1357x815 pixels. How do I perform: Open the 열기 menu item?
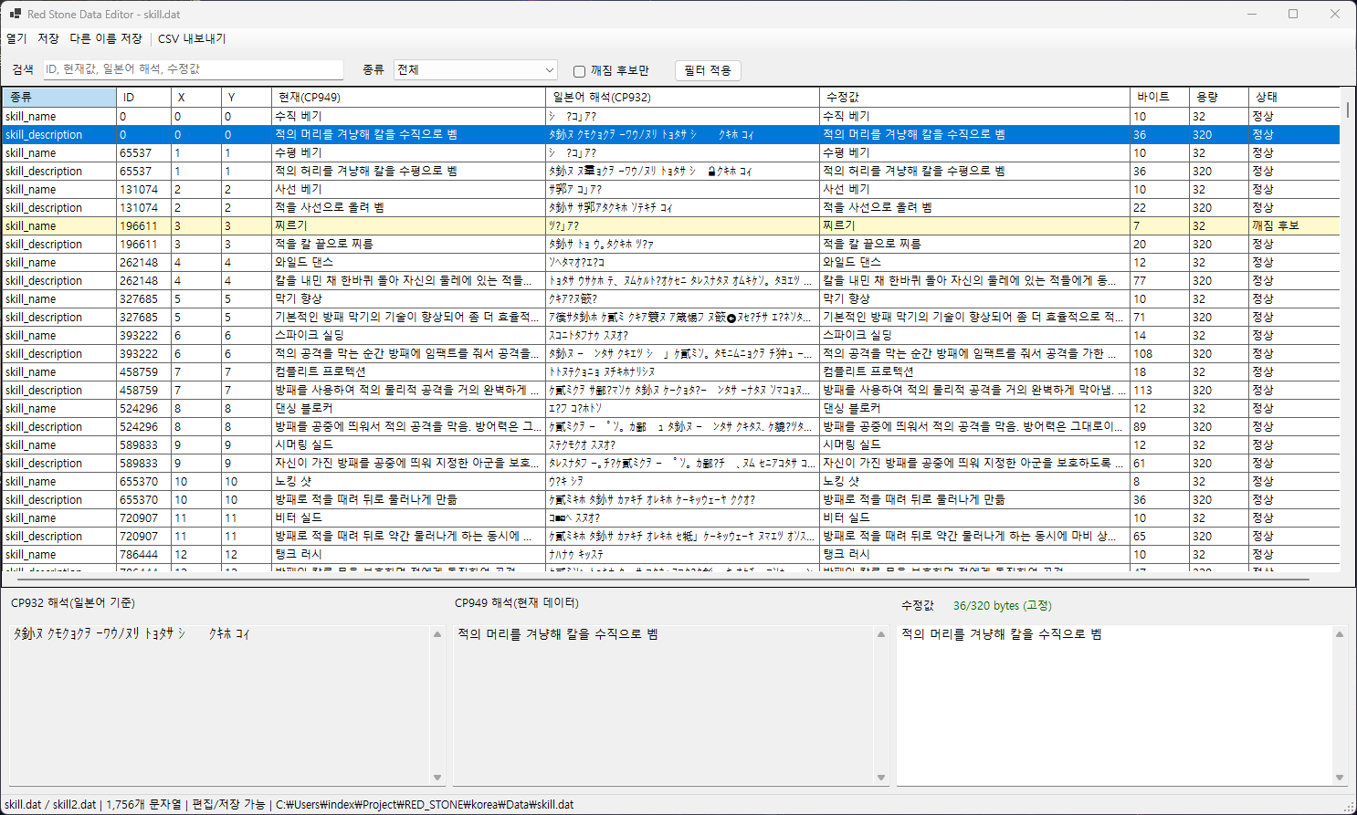(x=16, y=38)
